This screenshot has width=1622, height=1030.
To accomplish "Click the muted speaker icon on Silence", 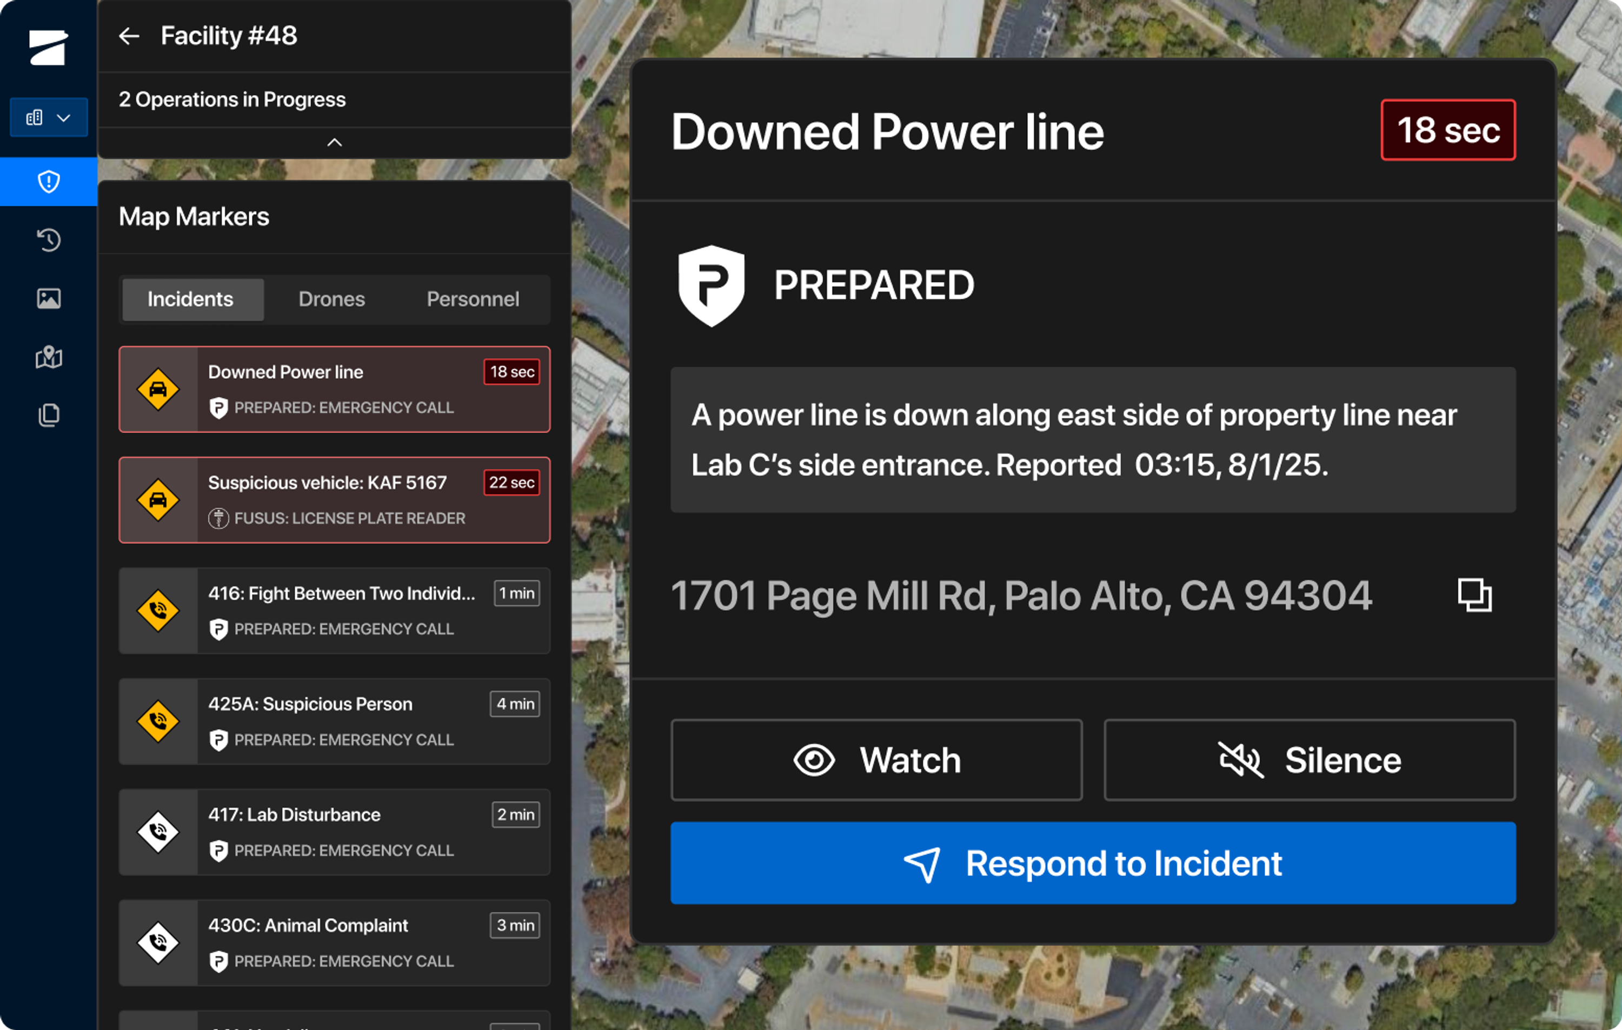I will 1241,761.
